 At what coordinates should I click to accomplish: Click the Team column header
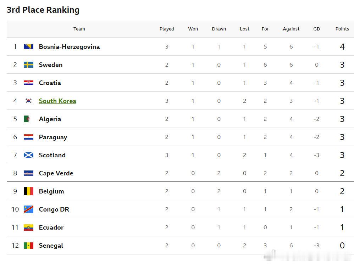pos(79,29)
